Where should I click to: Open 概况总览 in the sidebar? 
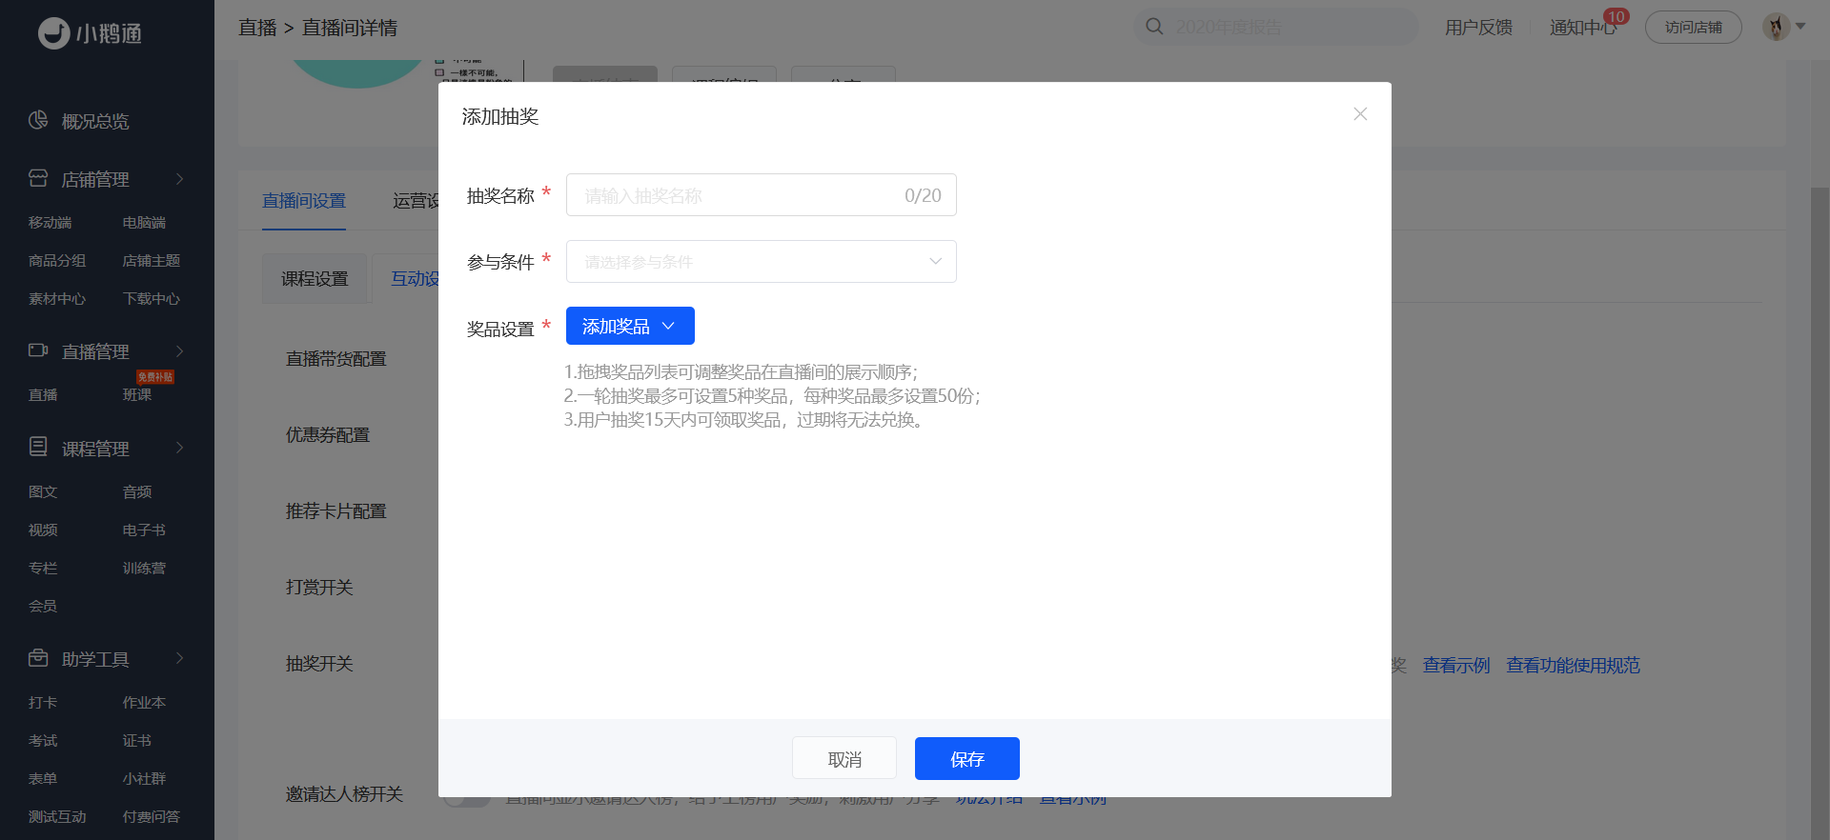click(94, 121)
